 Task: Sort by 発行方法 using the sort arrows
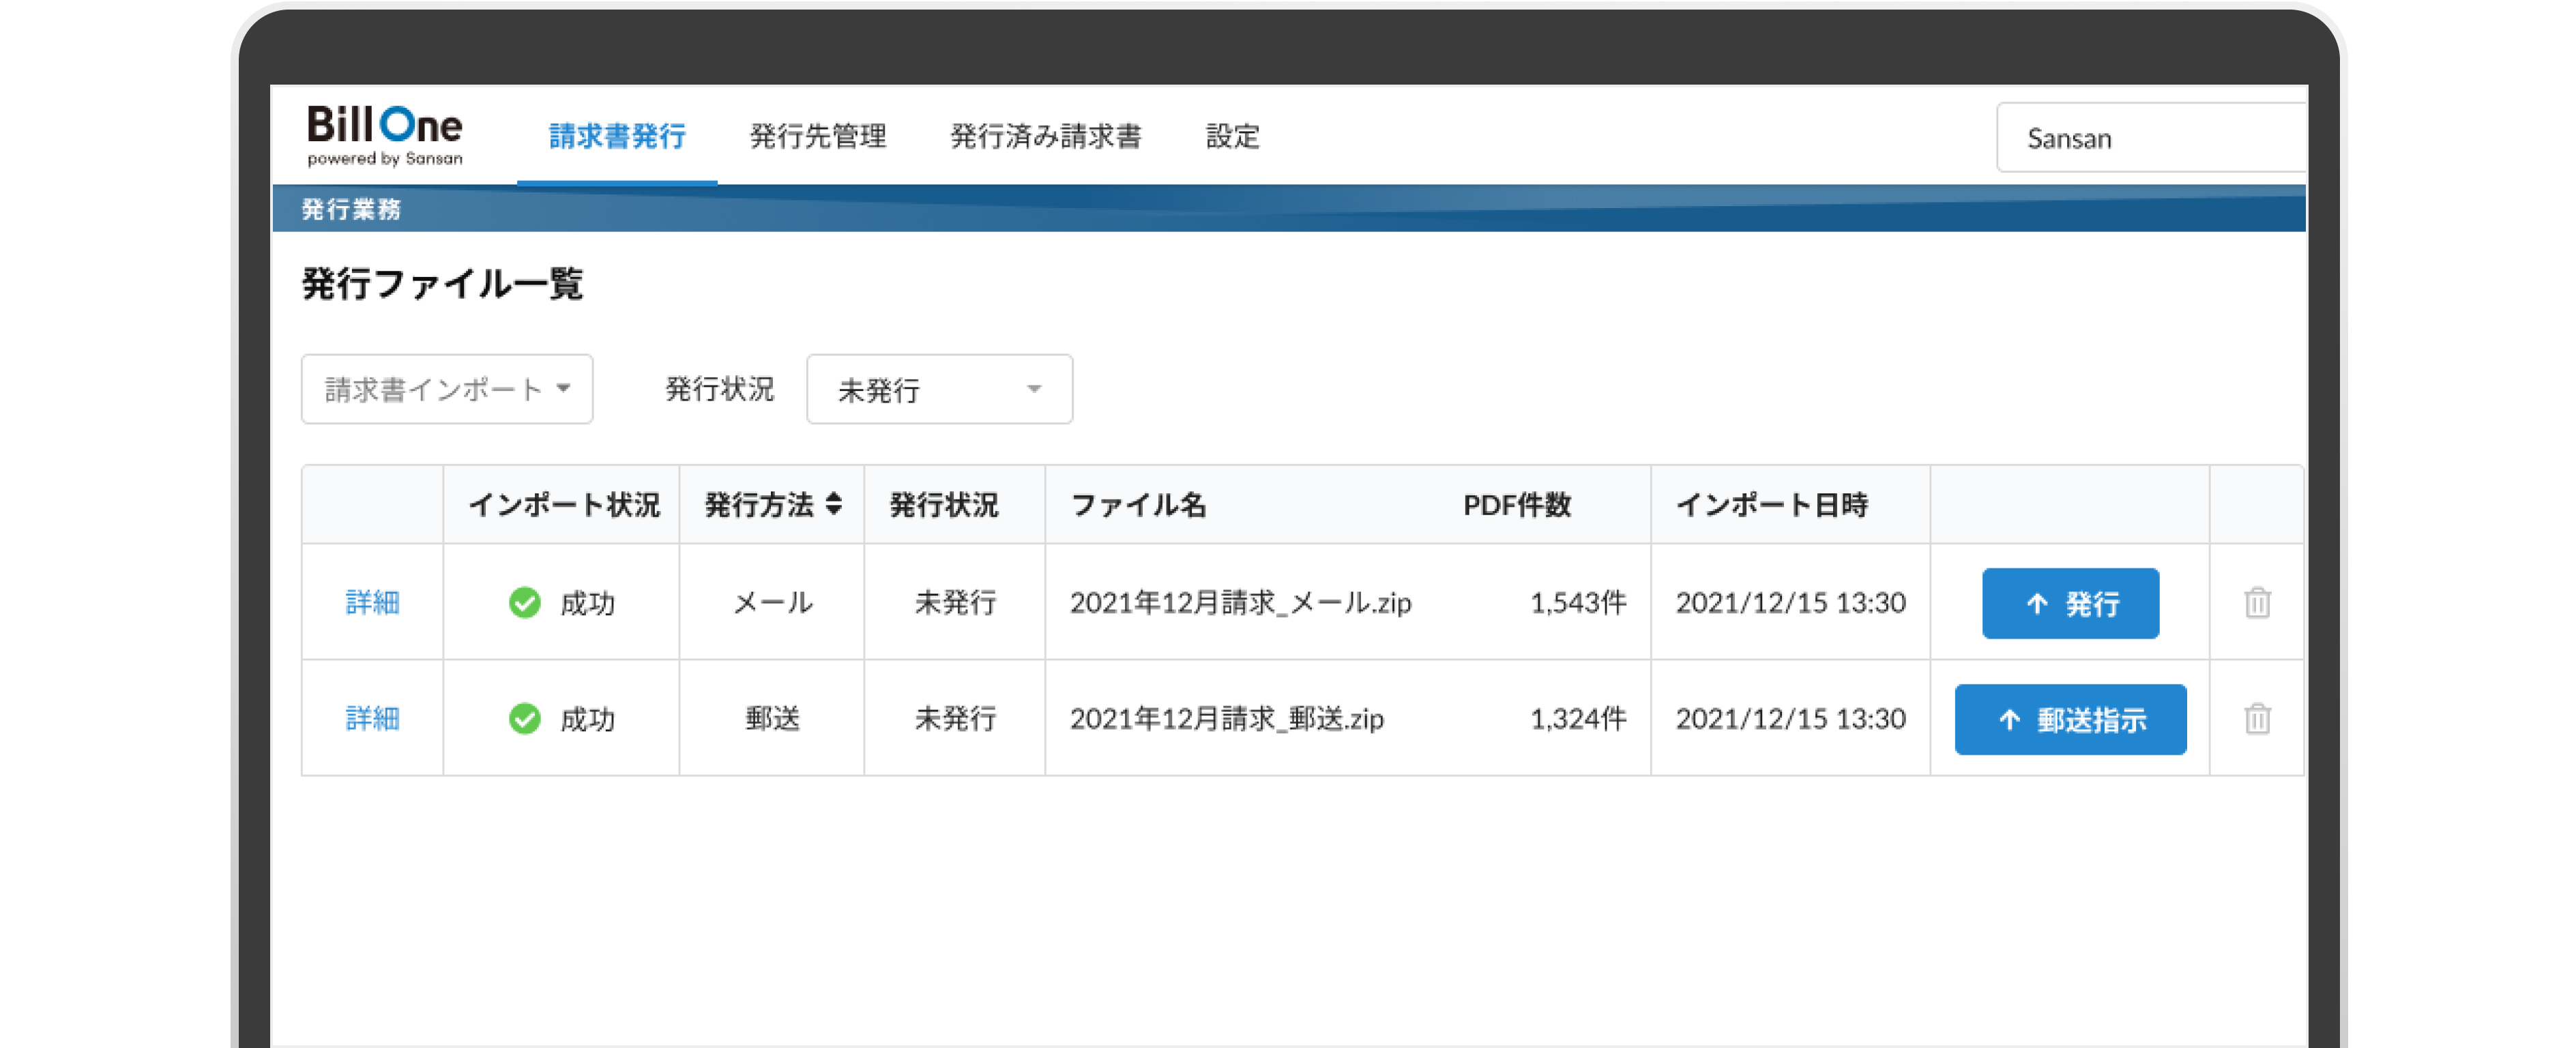(x=834, y=504)
